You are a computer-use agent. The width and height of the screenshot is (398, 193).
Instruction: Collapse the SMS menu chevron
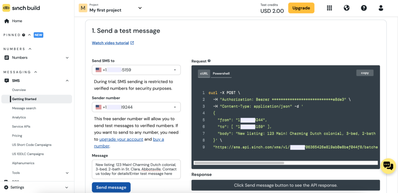click(67, 81)
